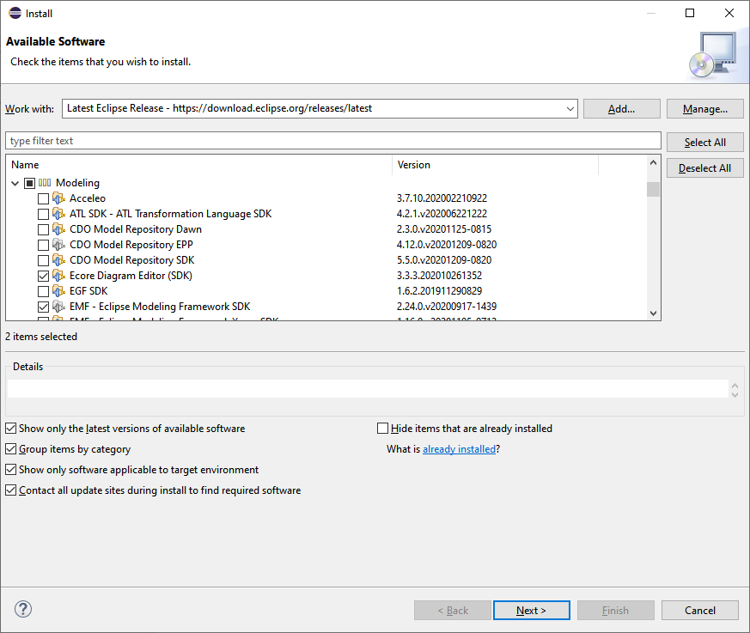Image resolution: width=750 pixels, height=633 pixels.
Task: Click software list scroll up arrow
Action: pos(654,162)
